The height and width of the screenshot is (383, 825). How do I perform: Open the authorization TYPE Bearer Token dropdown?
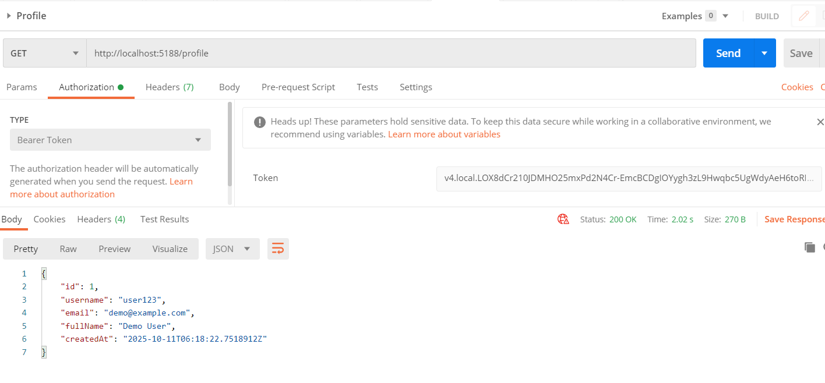click(110, 140)
